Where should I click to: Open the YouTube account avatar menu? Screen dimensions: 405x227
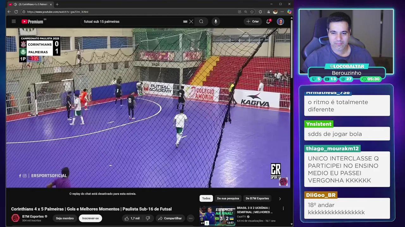coord(280,21)
